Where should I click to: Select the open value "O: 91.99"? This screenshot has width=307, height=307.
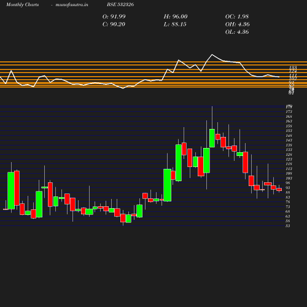(114, 17)
